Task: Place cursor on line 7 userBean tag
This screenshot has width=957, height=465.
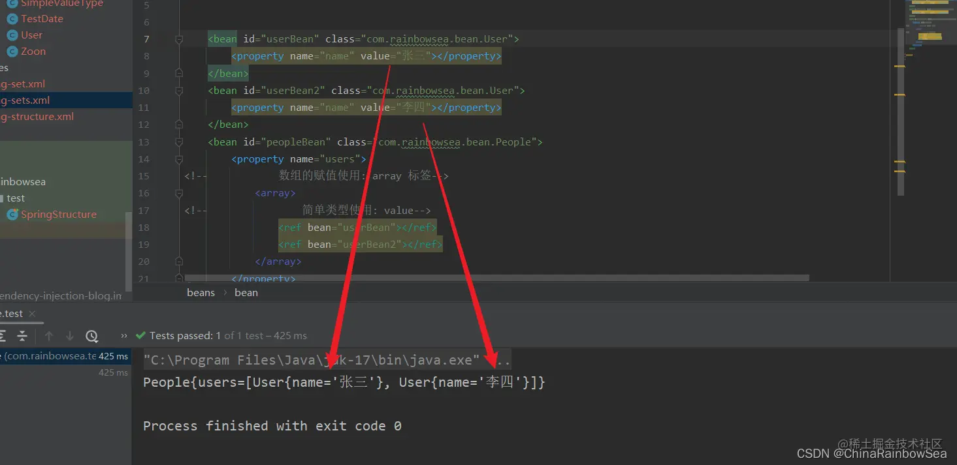Action: [x=363, y=39]
